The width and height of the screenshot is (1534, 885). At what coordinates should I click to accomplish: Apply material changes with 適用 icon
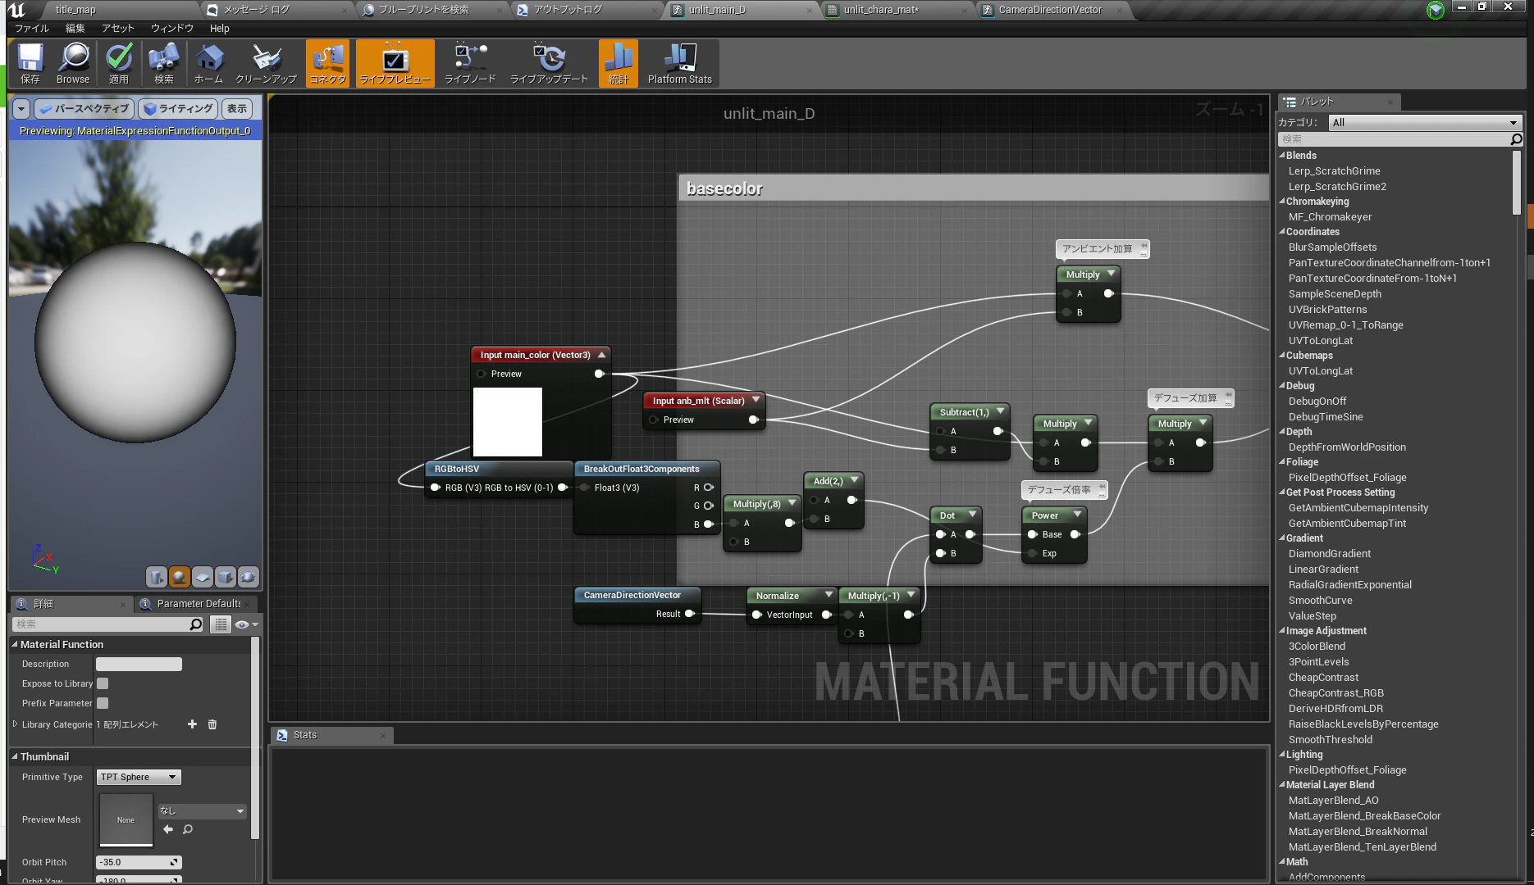click(119, 63)
